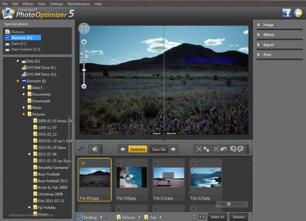Click the remove optimization stars icon
This screenshot has width=306, height=221.
[202, 149]
